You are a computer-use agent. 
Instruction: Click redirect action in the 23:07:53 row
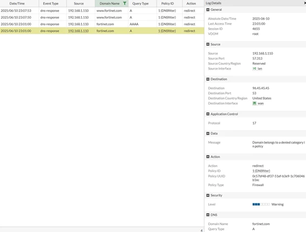click(x=189, y=11)
